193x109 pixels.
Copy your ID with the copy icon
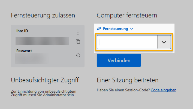(x=78, y=42)
